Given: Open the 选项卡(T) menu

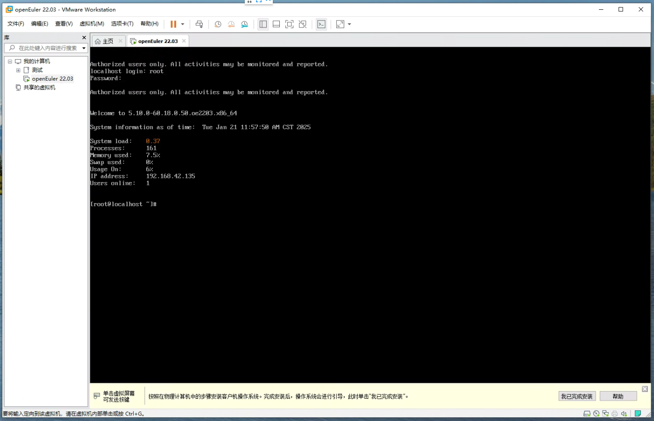Looking at the screenshot, I should point(122,24).
